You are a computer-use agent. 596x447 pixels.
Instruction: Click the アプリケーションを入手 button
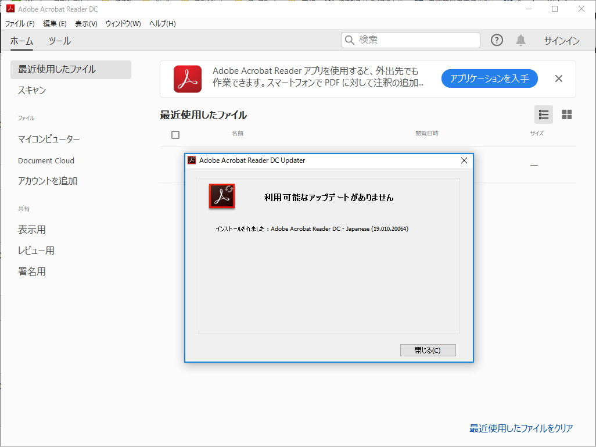click(489, 78)
